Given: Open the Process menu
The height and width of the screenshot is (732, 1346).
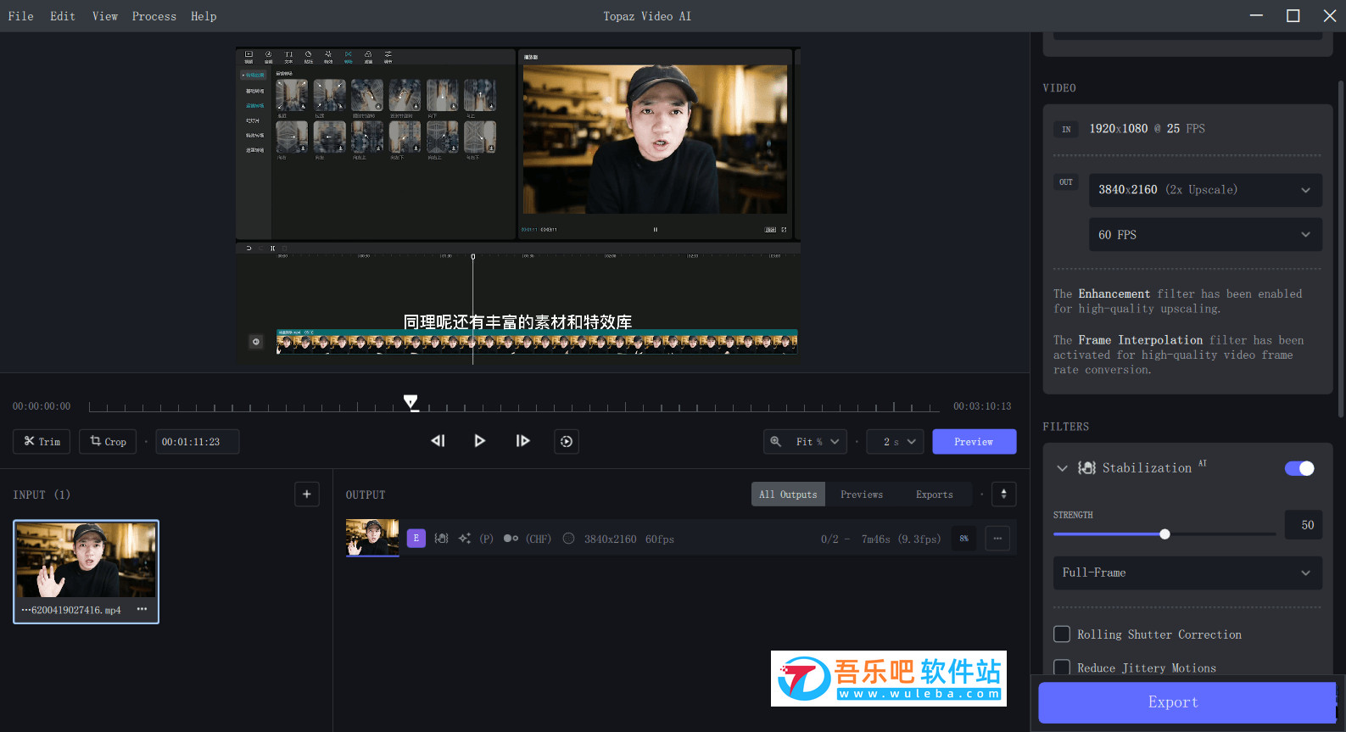Looking at the screenshot, I should point(154,16).
